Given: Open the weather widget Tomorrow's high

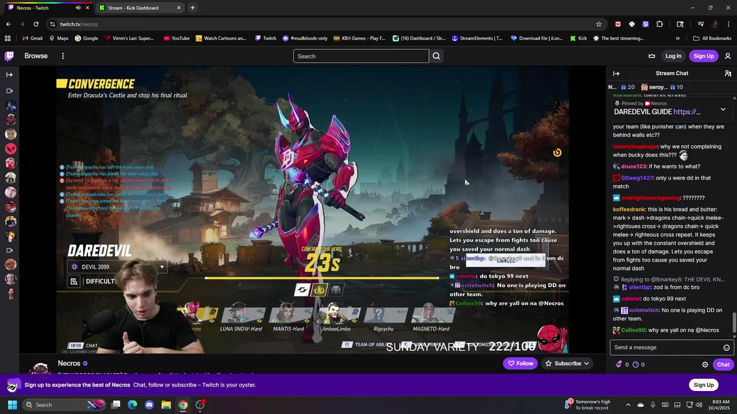Looking at the screenshot, I should [x=587, y=405].
